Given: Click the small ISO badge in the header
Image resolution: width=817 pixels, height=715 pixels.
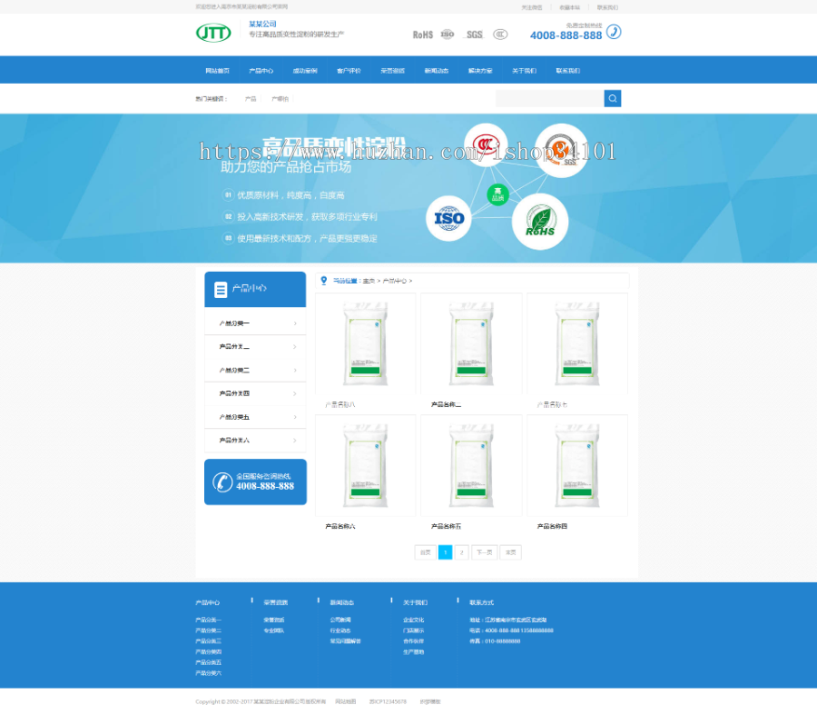Looking at the screenshot, I should click(447, 35).
